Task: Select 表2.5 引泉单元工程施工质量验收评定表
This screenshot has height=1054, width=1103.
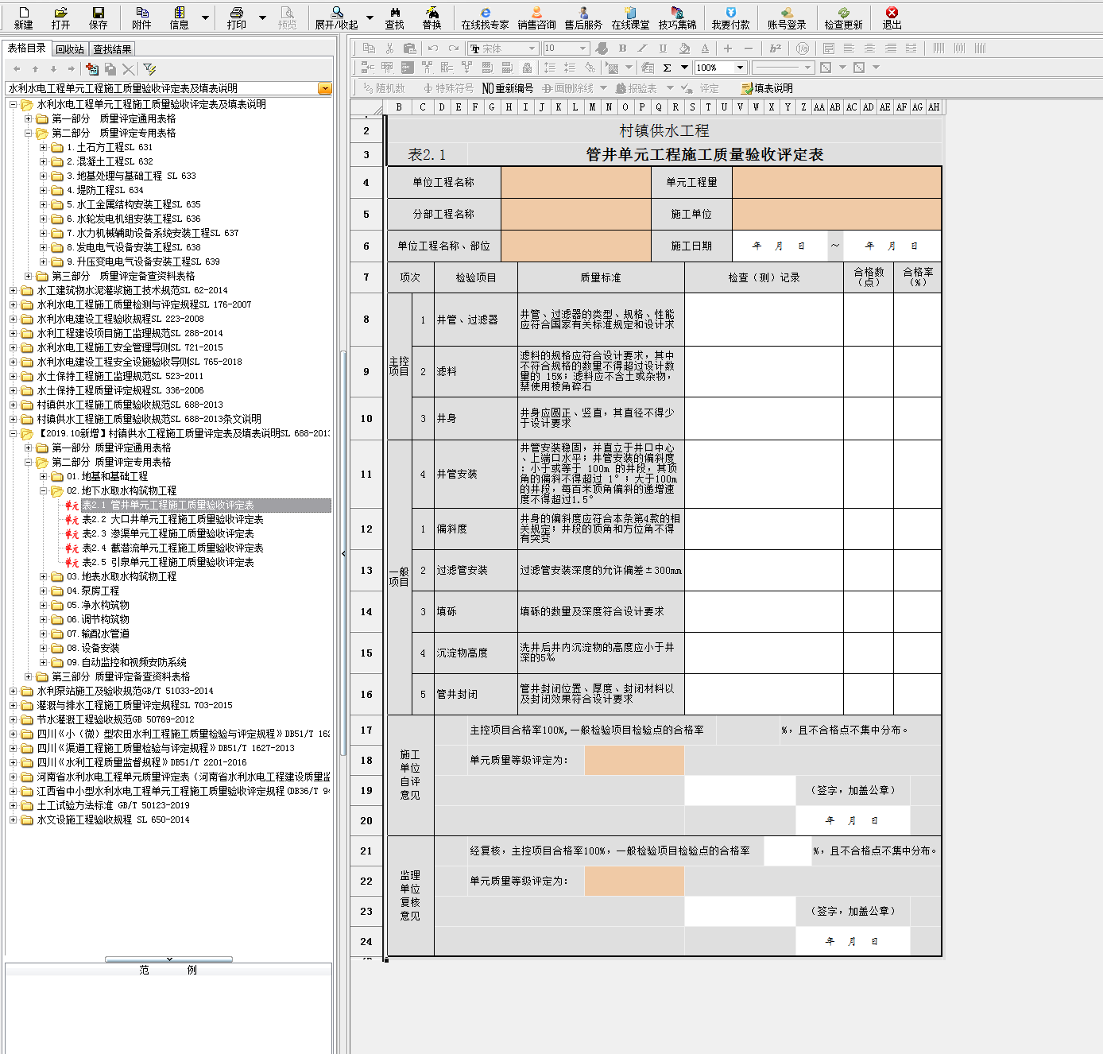Action: (x=168, y=562)
